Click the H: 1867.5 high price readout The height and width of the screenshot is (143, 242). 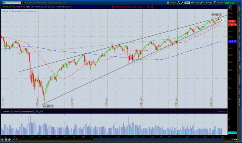36,7
